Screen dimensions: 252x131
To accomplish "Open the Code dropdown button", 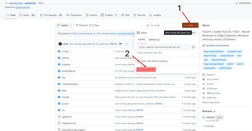I will (x=190, y=25).
